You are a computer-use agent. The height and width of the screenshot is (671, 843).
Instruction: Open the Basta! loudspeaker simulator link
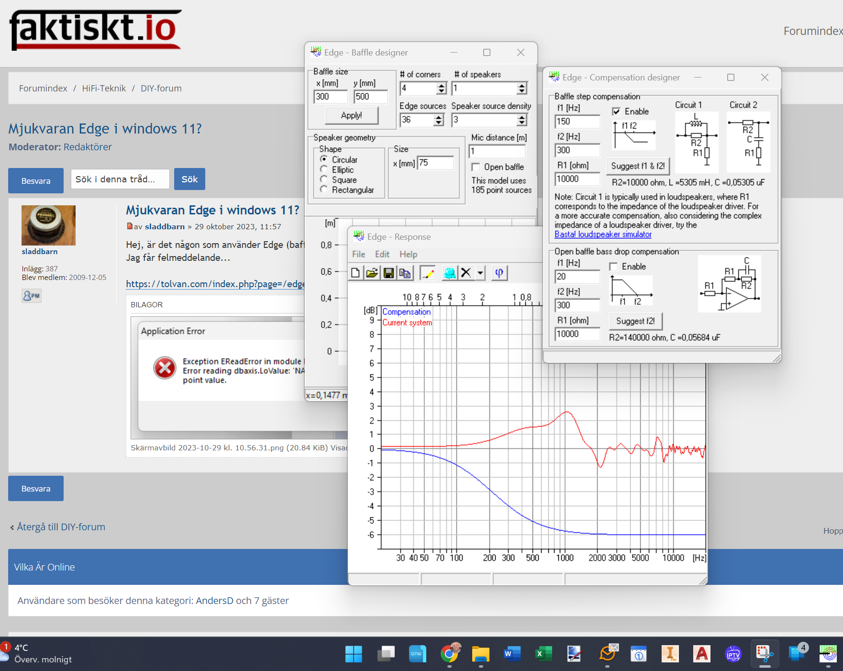tap(603, 234)
